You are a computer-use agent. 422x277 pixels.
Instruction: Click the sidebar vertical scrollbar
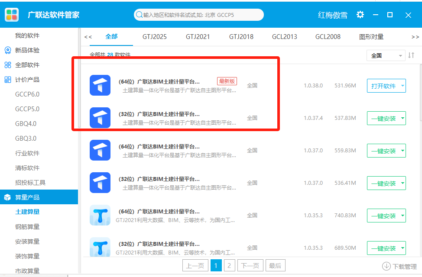[x=79, y=78]
